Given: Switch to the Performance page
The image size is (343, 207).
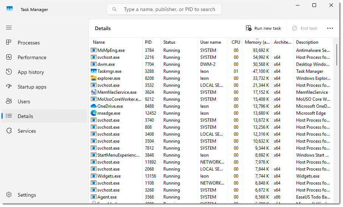Looking at the screenshot, I should (32, 57).
